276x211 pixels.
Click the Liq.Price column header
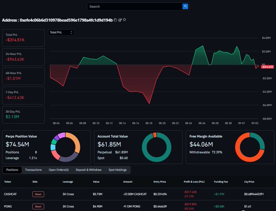coord(249,182)
